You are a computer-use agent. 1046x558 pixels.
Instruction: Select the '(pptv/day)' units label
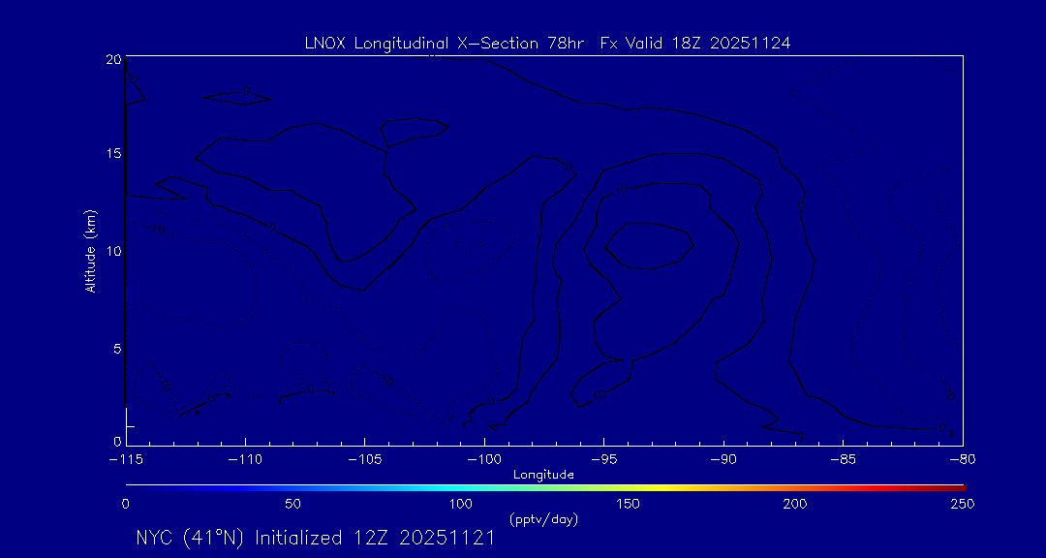pyautogui.click(x=543, y=519)
